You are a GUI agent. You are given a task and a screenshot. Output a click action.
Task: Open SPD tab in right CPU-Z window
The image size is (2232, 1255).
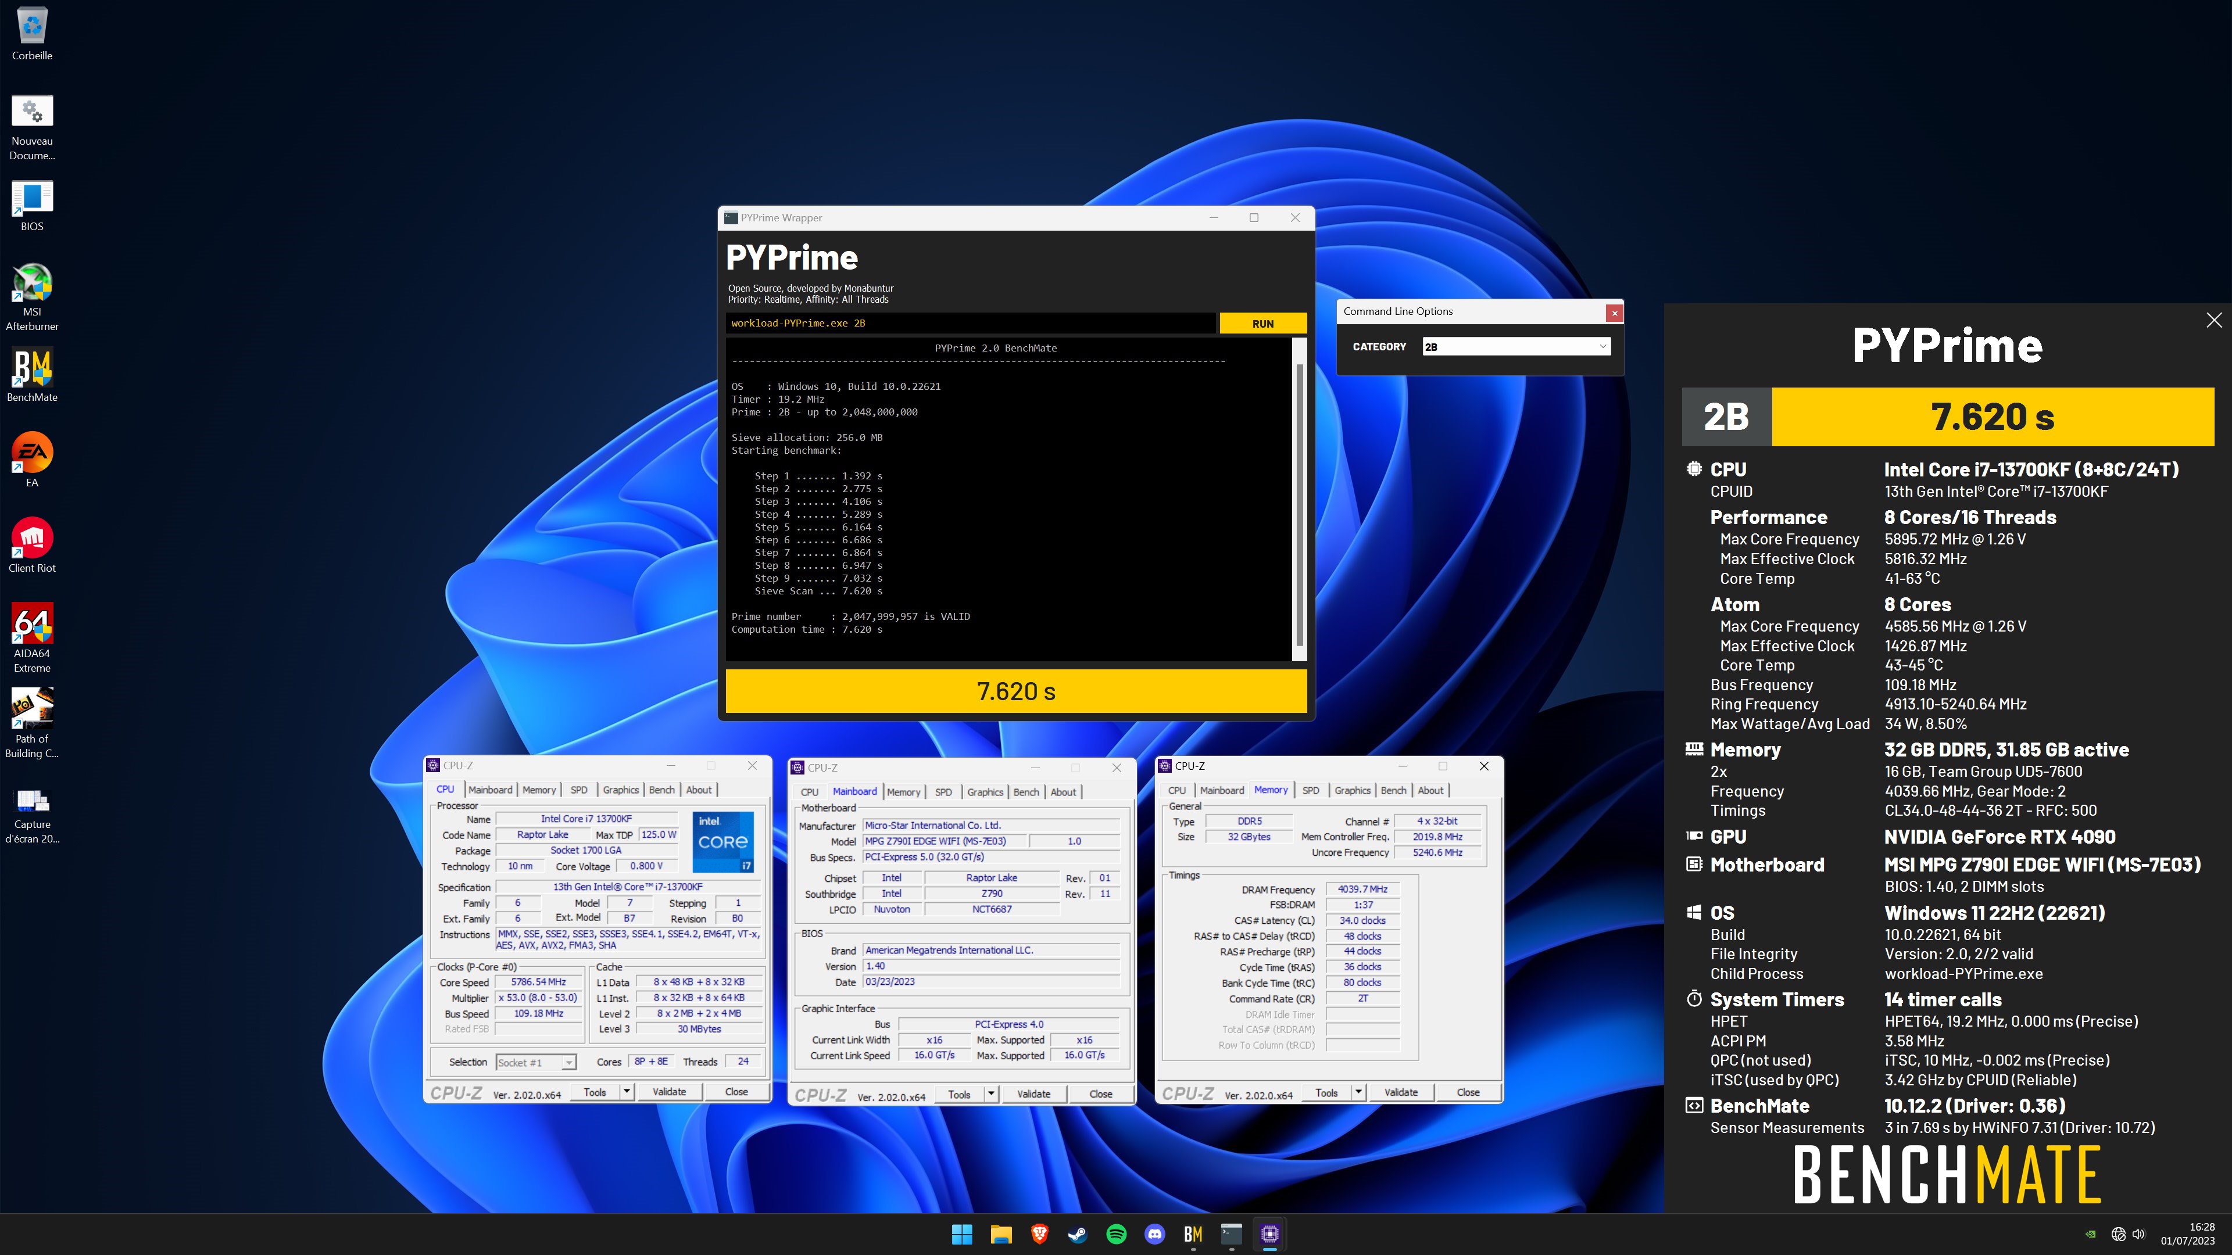click(x=1311, y=791)
